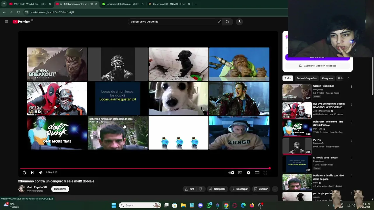
Task: Open WhatsApp from the taskbar
Action: (x=209, y=205)
